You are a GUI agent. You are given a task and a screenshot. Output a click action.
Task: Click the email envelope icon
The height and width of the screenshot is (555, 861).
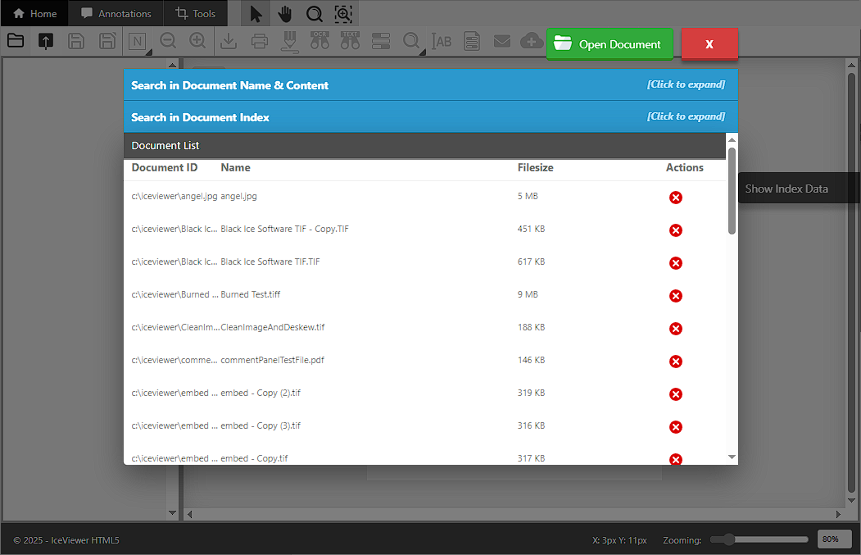[502, 41]
